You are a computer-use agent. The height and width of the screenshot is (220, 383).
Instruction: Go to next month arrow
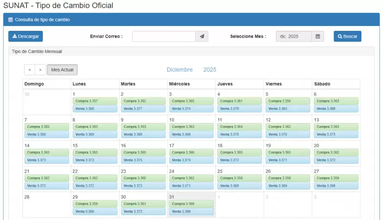40,70
